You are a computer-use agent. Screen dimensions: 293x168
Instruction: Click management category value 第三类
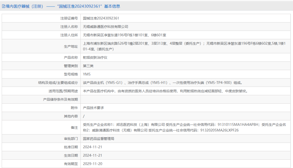[x=88, y=66]
